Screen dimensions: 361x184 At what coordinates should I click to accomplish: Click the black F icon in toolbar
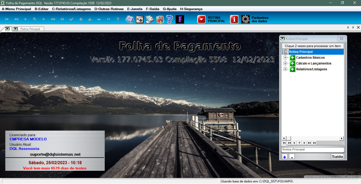pos(180,19)
